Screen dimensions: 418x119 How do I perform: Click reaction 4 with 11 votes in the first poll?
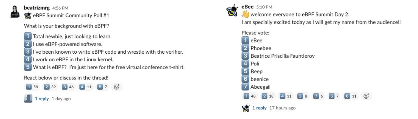coord(86,87)
